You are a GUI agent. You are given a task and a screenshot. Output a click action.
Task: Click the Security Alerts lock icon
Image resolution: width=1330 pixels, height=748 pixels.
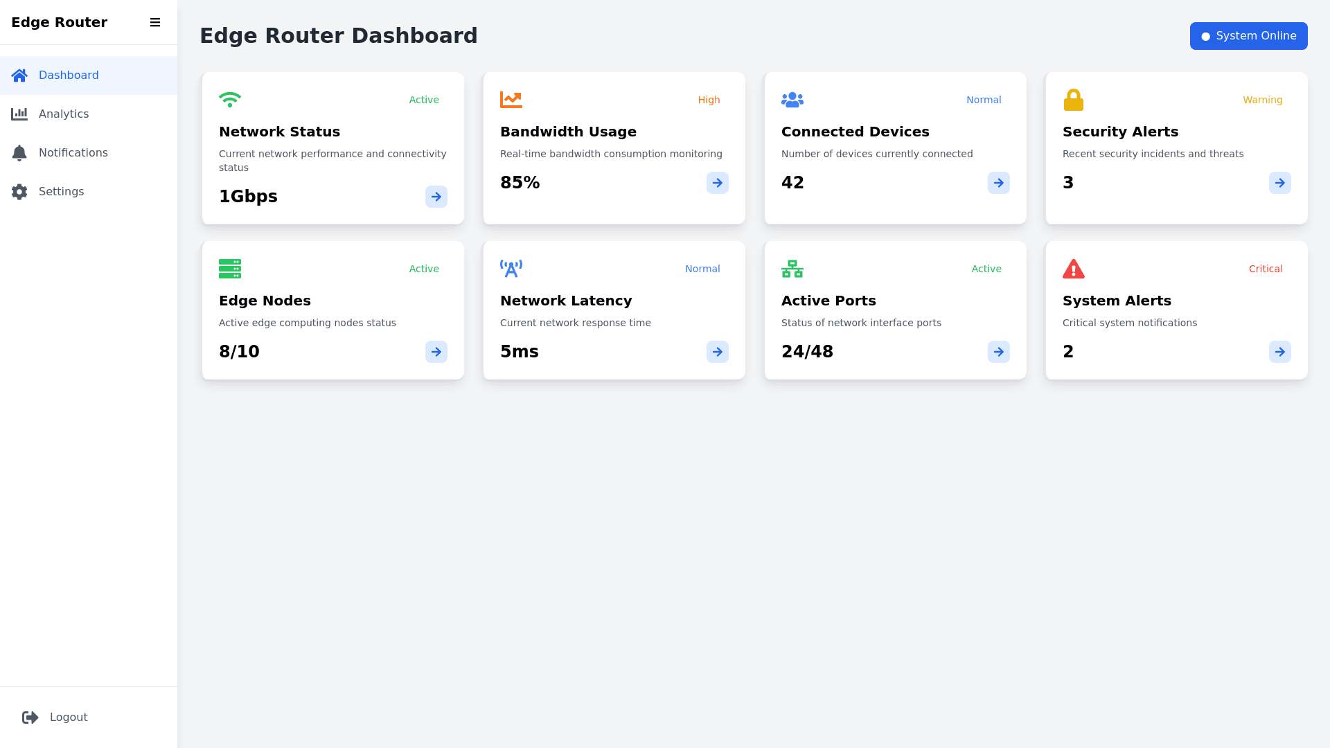click(1074, 100)
